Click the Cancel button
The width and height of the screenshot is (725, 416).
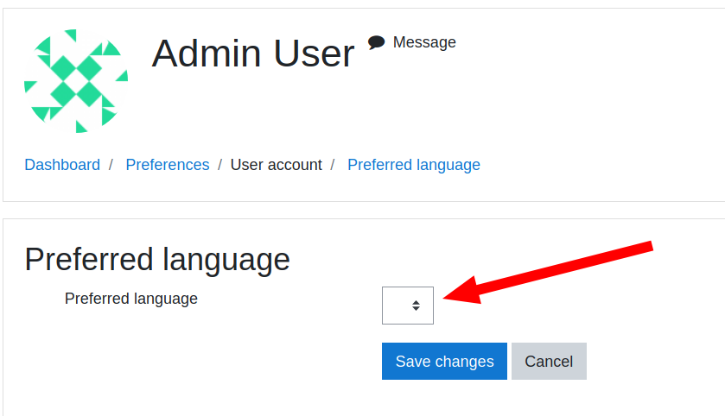[x=549, y=361]
